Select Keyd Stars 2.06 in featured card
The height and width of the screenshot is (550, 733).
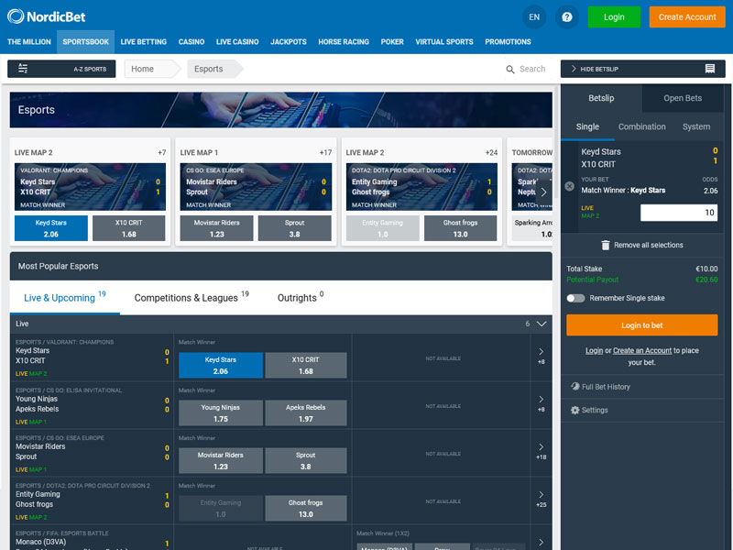point(51,228)
